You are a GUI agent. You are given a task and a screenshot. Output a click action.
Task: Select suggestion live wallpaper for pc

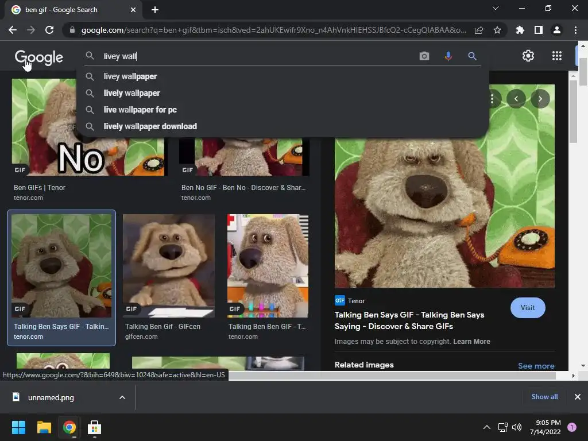click(283, 110)
